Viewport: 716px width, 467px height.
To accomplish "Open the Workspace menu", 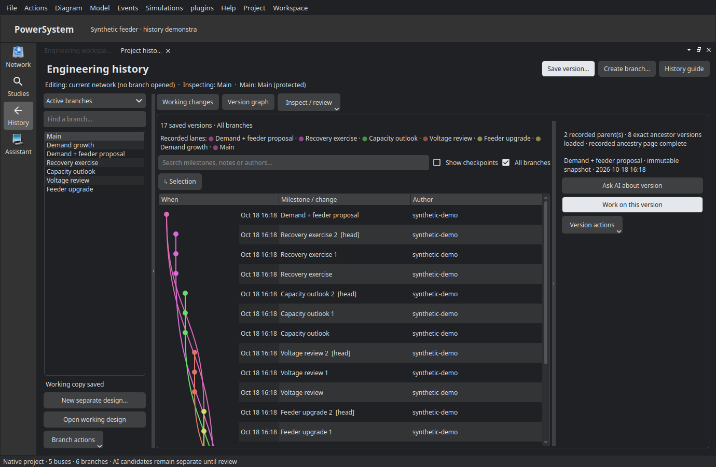I will [291, 8].
